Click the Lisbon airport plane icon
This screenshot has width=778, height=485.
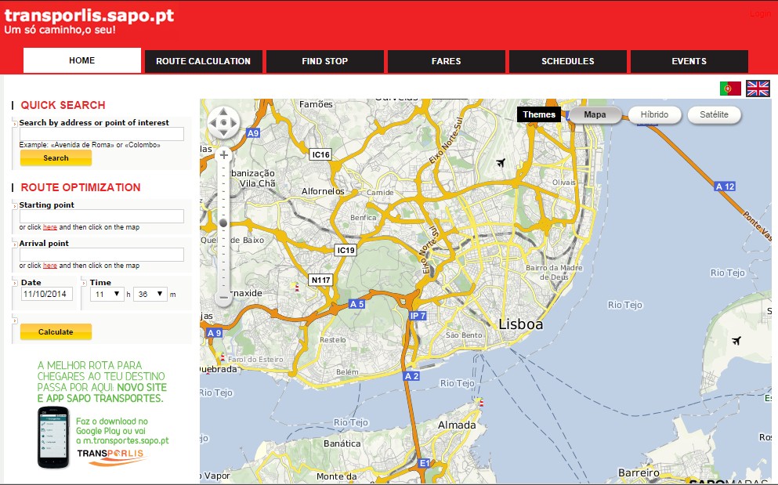[501, 163]
